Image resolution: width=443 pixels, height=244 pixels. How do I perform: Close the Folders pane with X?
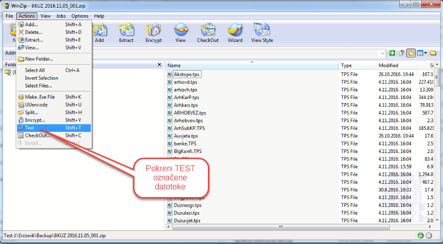pyautogui.click(x=159, y=65)
